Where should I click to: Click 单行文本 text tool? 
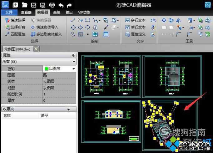pyautogui.click(x=135, y=27)
